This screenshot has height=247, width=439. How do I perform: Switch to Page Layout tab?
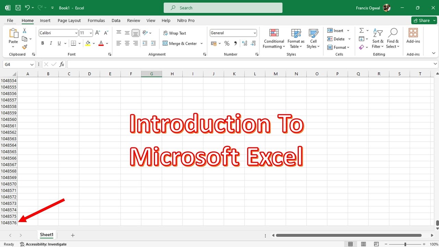(69, 21)
